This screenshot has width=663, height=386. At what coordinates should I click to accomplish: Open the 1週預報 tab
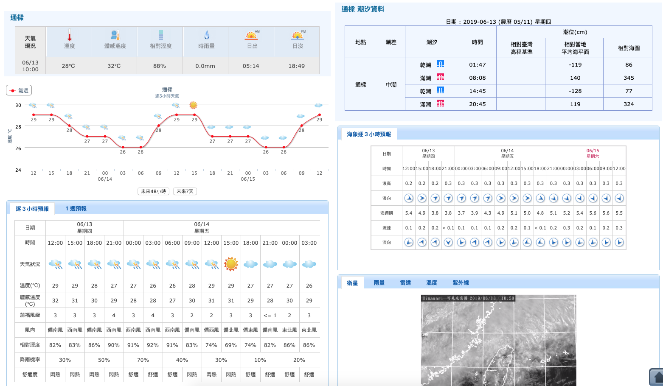click(76, 209)
